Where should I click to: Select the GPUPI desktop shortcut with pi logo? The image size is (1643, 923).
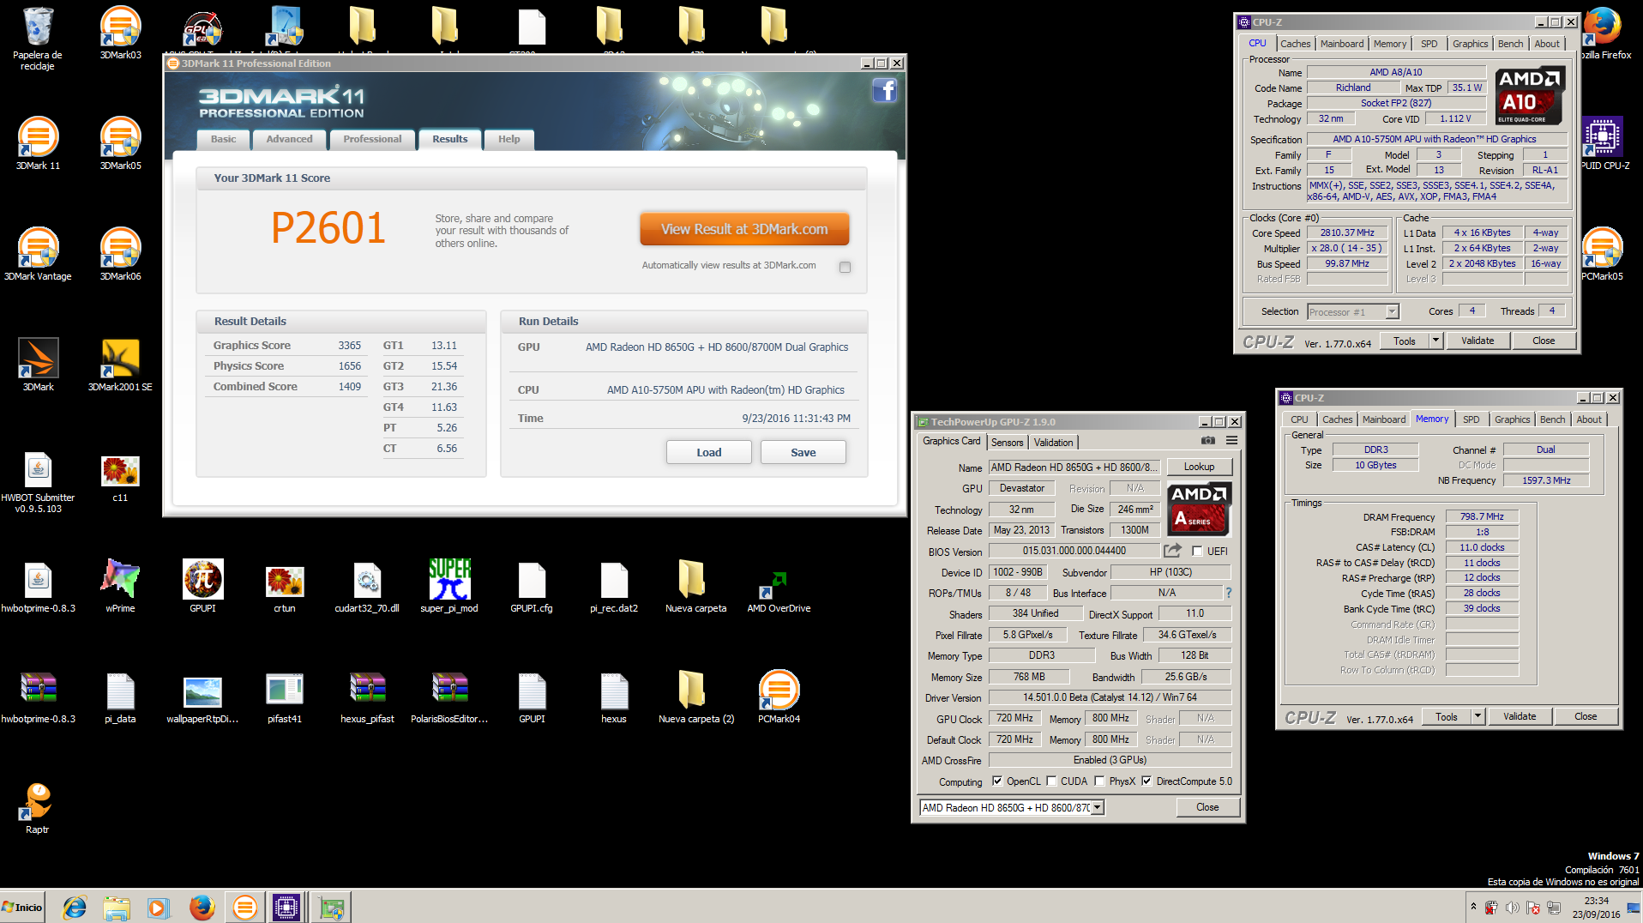(x=202, y=586)
